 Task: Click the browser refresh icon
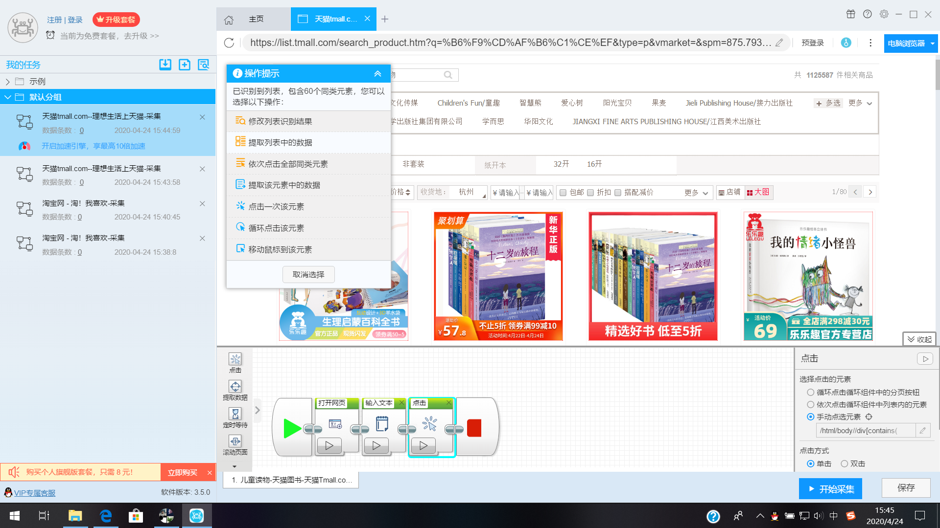point(229,43)
